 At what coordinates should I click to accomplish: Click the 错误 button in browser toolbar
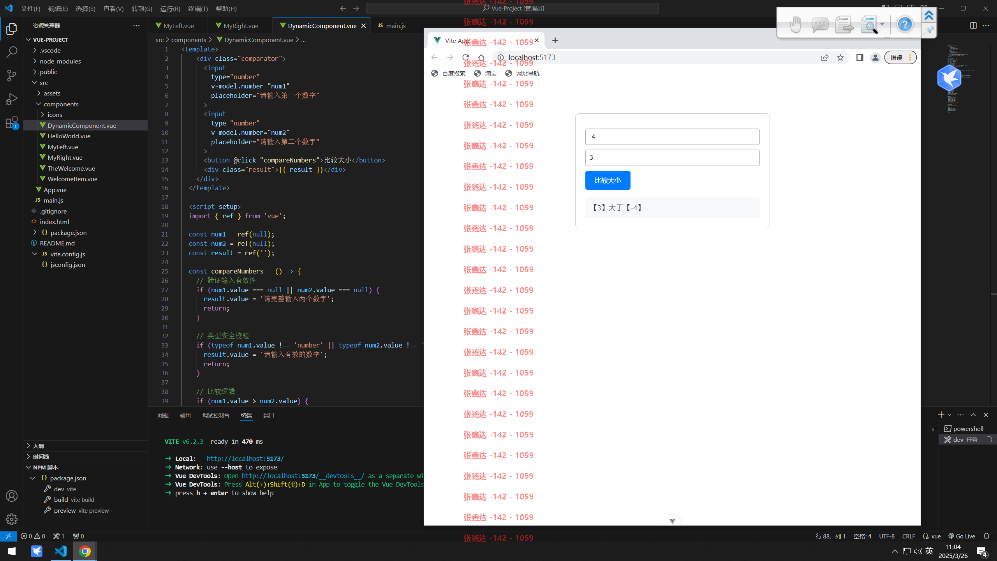pos(900,58)
